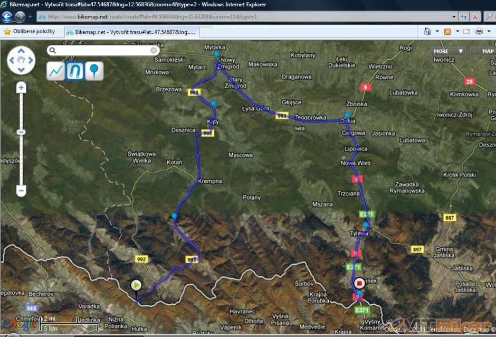Image resolution: width=496 pixels, height=337 pixels.
Task: Expand the RSS feeds dropdown arrow
Action: pos(457,32)
